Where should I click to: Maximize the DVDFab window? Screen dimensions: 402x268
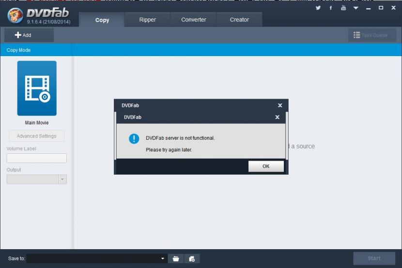381,8
